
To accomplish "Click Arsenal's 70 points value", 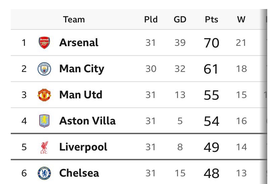I will [212, 43].
